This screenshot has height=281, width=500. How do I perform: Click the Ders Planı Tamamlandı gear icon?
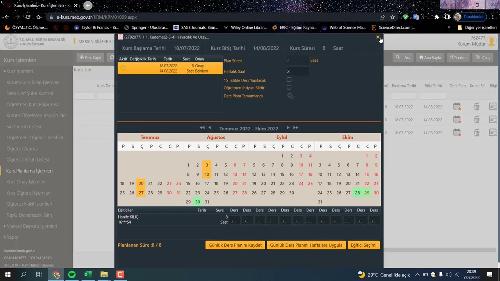pyautogui.click(x=290, y=96)
